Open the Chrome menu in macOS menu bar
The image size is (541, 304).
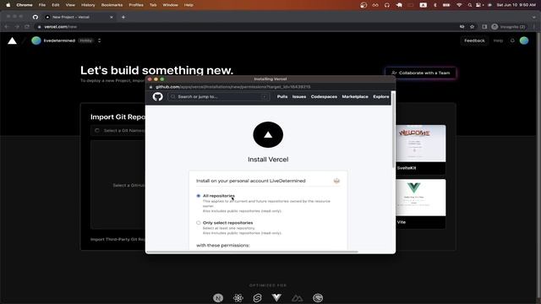click(x=25, y=5)
